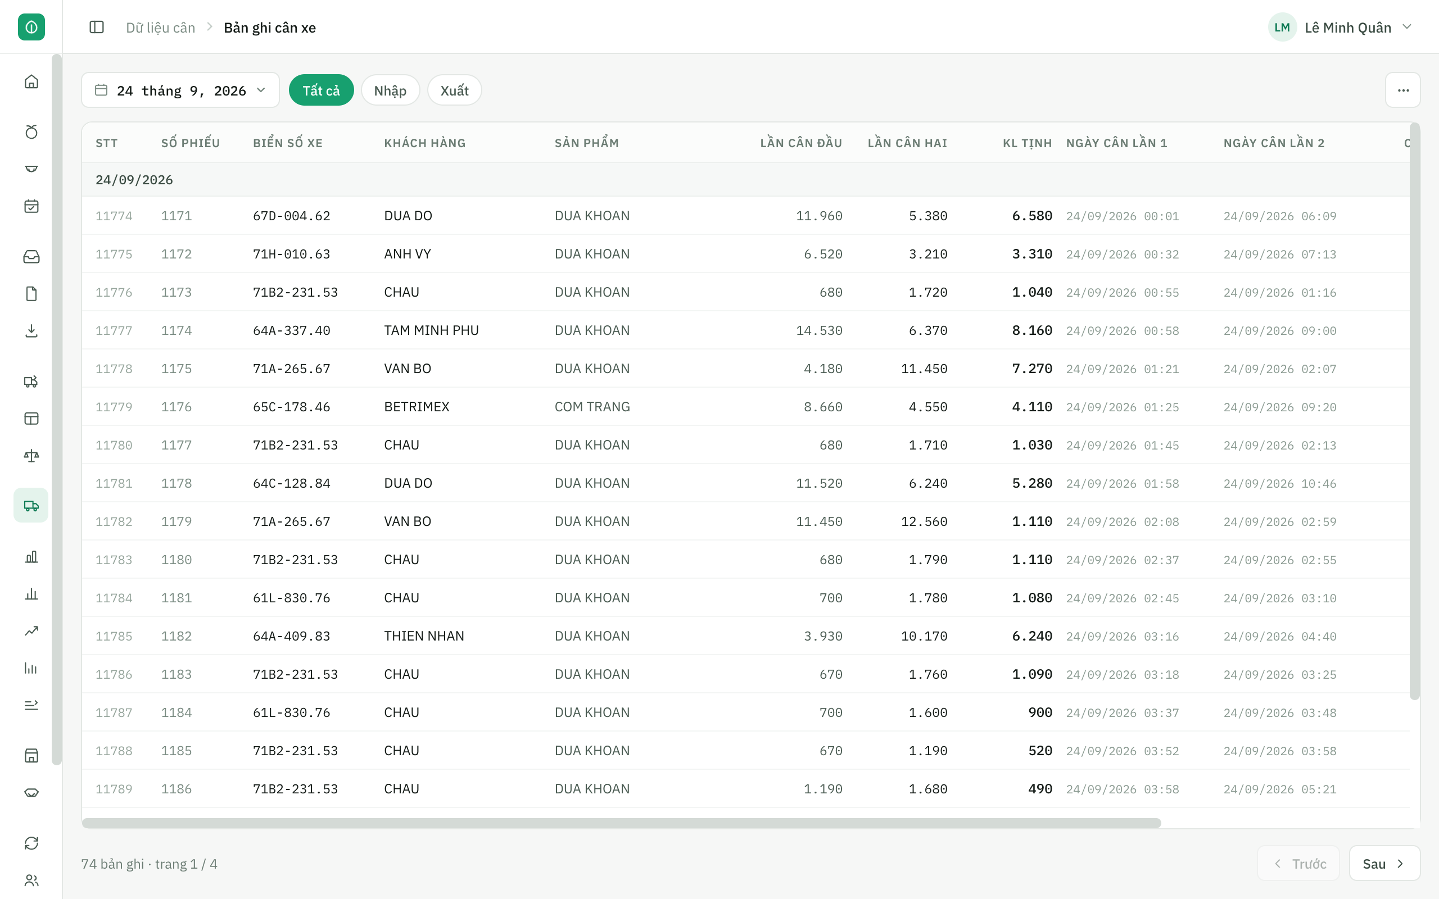
Task: Select the Xuất filter
Action: (454, 90)
